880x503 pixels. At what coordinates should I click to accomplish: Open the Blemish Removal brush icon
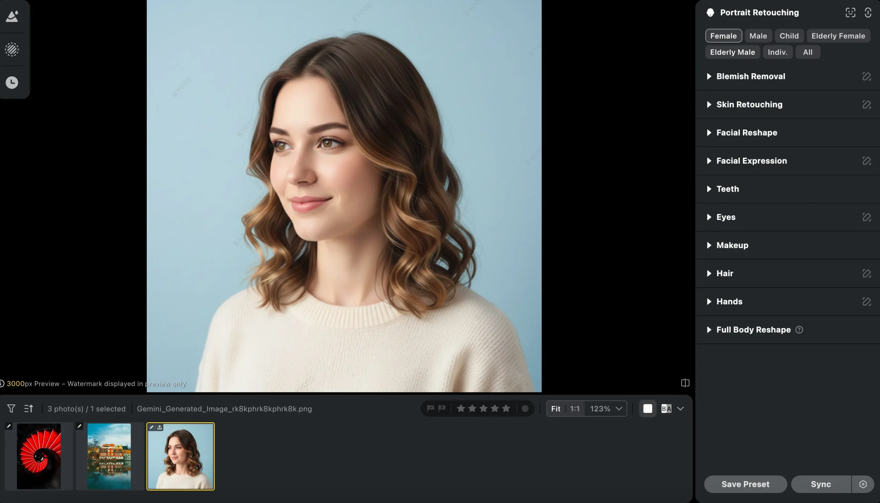pyautogui.click(x=867, y=76)
